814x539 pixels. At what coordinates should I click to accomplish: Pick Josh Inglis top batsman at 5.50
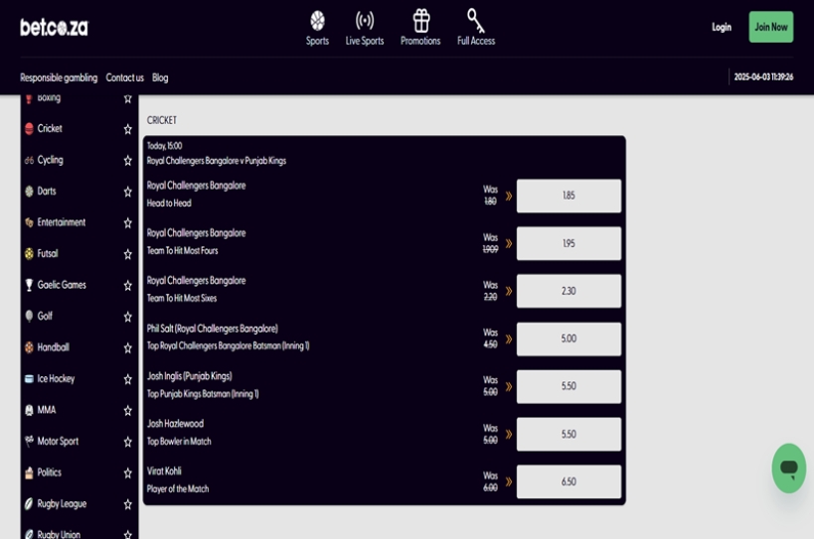coord(569,386)
